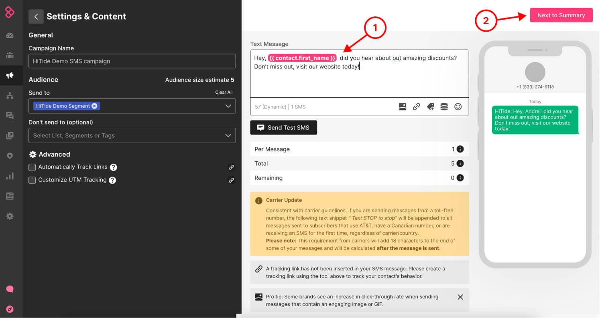The height and width of the screenshot is (318, 600).
Task: Enable Automatically Track Links checkbox
Action: click(32, 167)
